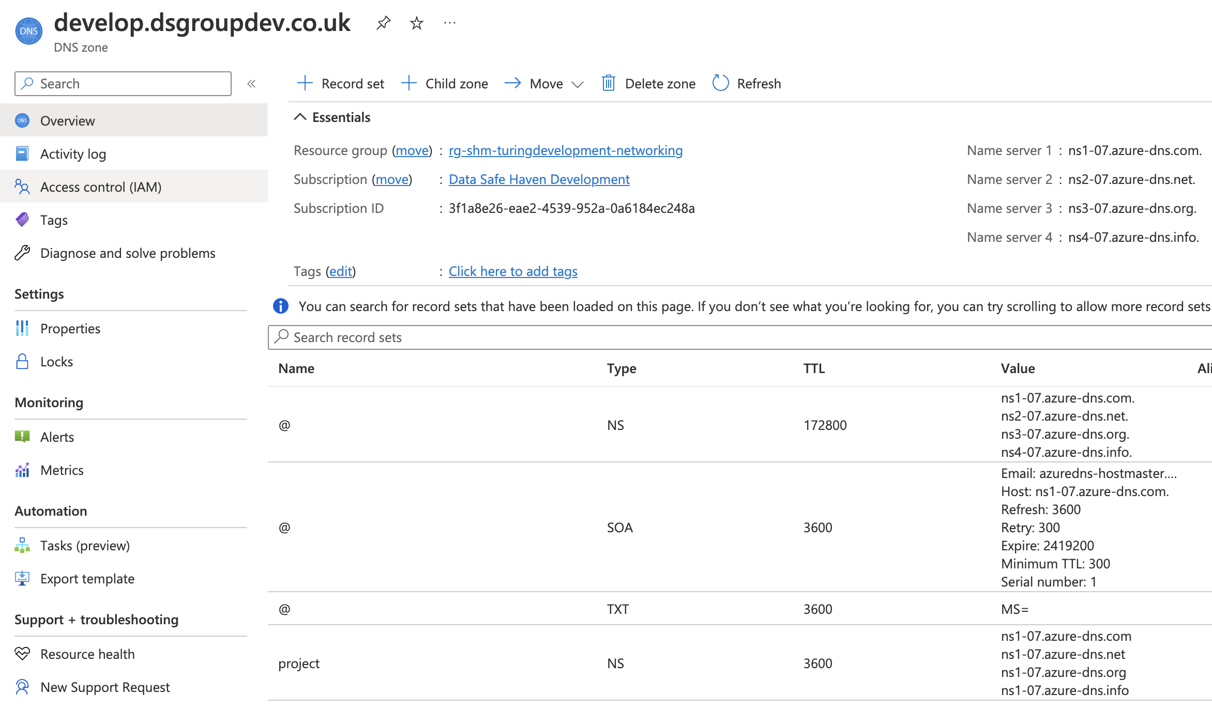This screenshot has width=1212, height=710.
Task: Open Data Safe Haven Development subscription
Action: pyautogui.click(x=539, y=179)
